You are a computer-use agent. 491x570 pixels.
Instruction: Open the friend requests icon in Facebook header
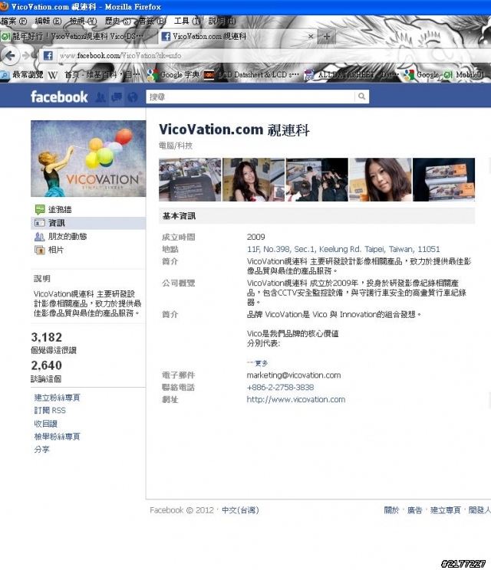(x=101, y=97)
